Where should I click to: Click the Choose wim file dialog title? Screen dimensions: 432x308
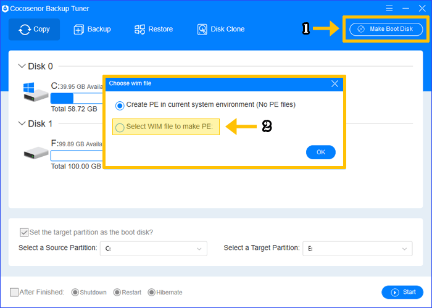130,83
